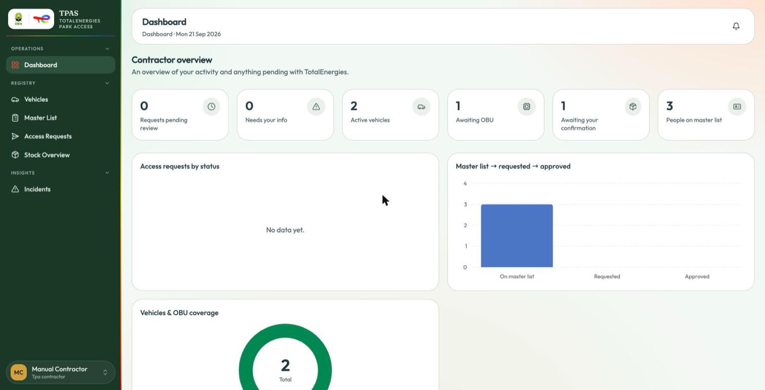
Task: Select Stock Overview in the sidebar
Action: tap(61, 155)
